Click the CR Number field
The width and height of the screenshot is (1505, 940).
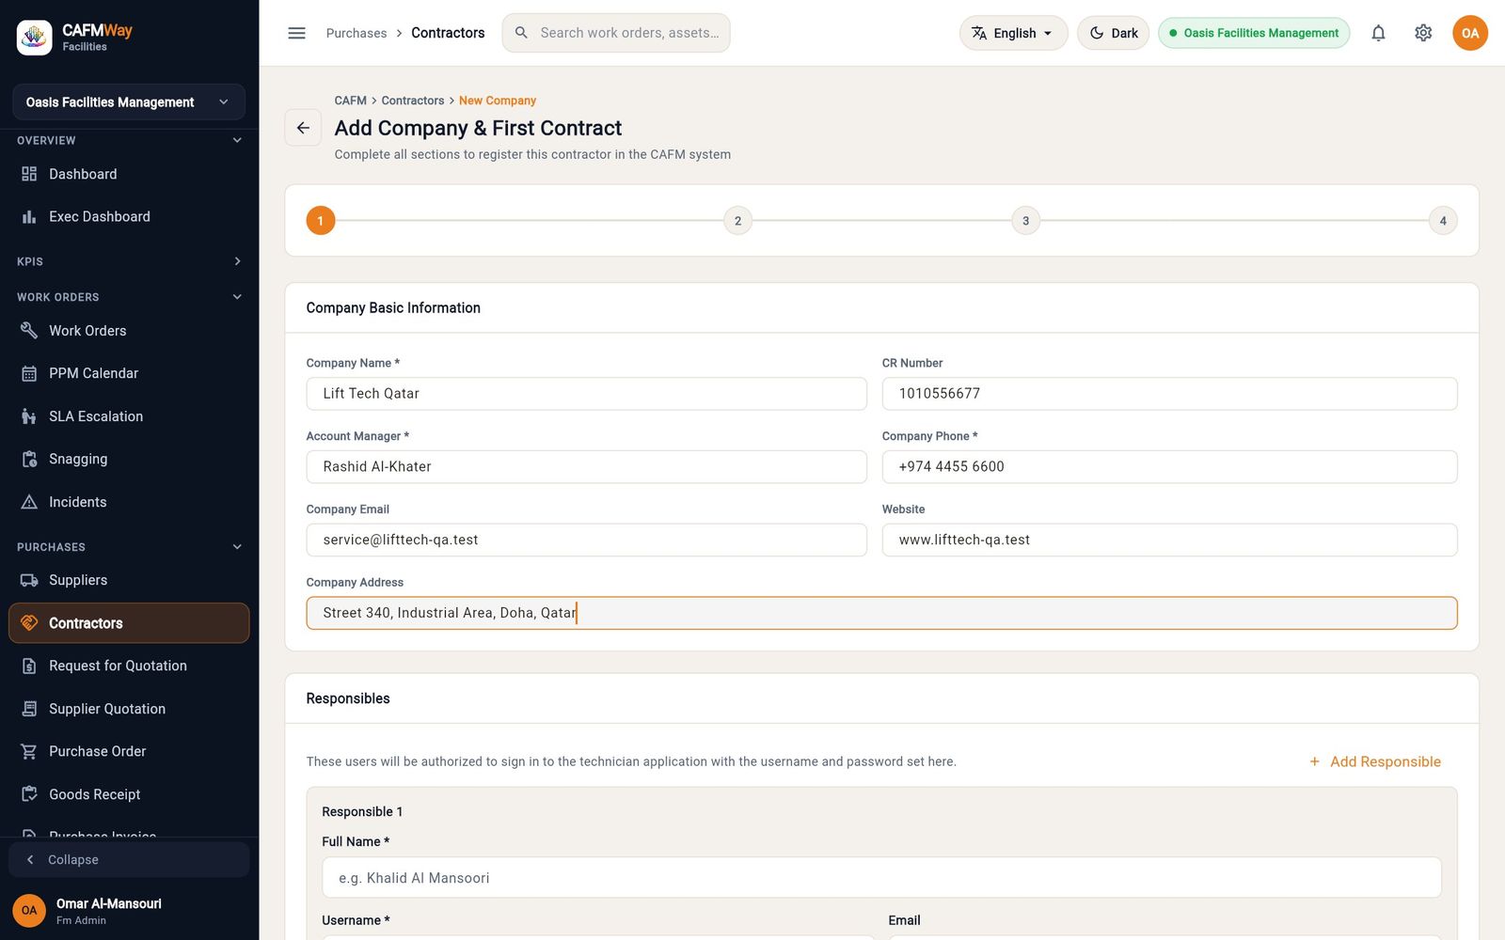(x=1169, y=394)
